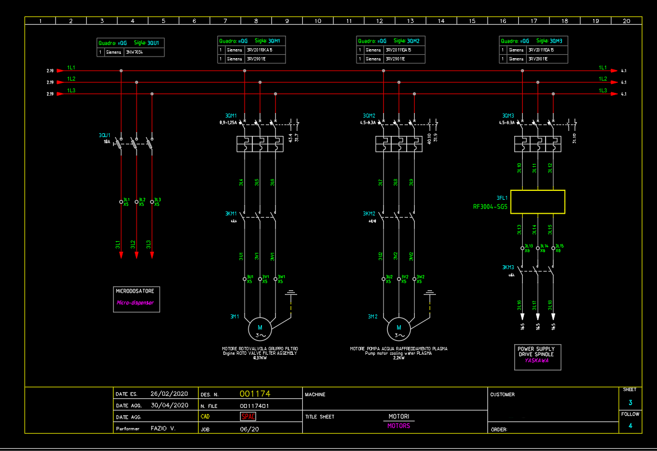Select the 3QU1 fuse switch symbol
657x451 pixels.
point(135,144)
